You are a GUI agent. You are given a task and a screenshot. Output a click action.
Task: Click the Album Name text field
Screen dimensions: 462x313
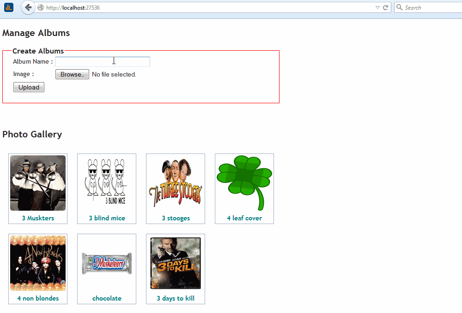(103, 62)
